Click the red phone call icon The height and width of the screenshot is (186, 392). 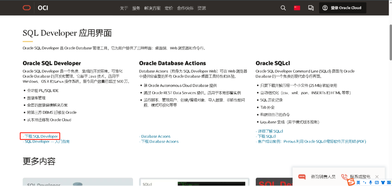(x=344, y=177)
